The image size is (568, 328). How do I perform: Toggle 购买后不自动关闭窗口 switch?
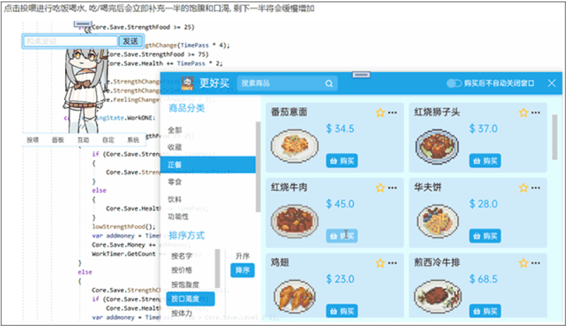(x=454, y=83)
